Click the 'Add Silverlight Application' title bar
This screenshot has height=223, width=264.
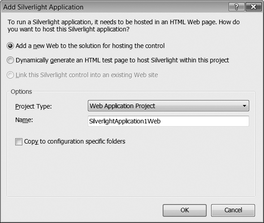114,7
